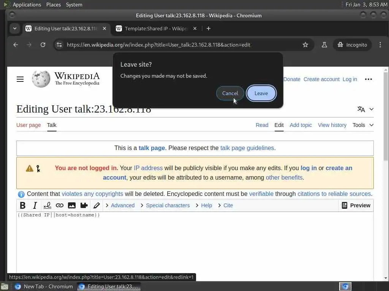Switch to New Tab - Chromium taskbar window
389x291 pixels.
44,286
